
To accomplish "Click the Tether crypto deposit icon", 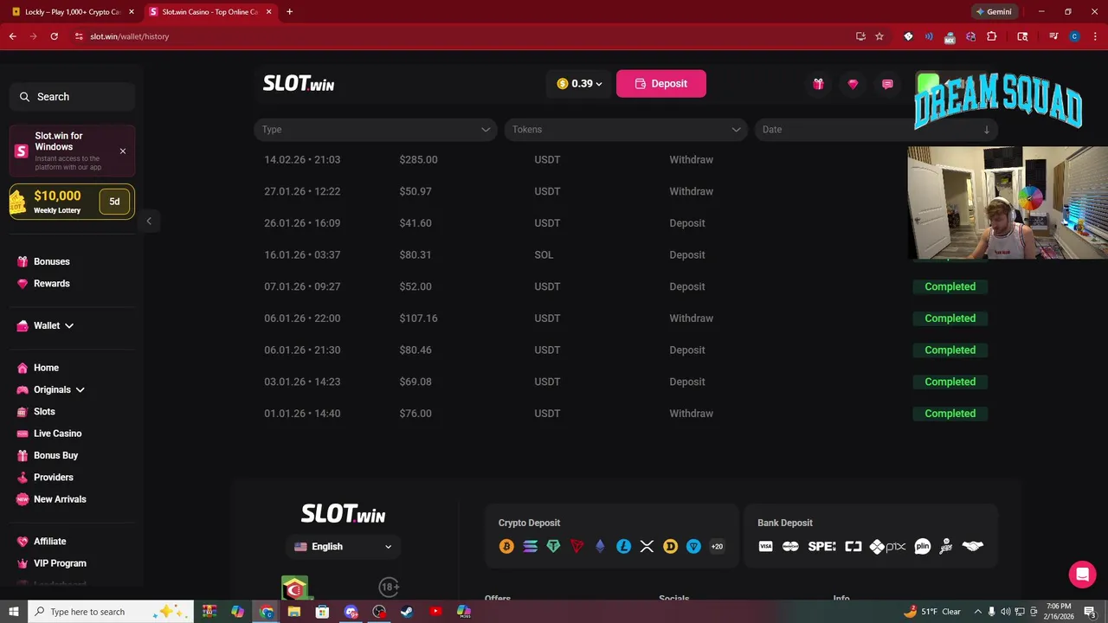I will [553, 546].
